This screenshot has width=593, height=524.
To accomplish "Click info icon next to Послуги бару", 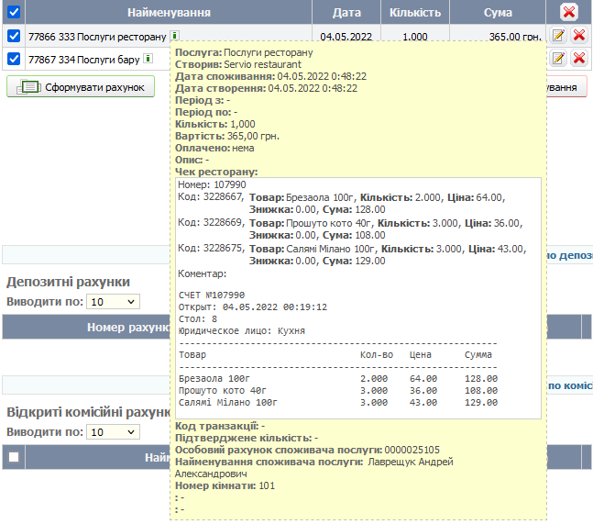I will pyautogui.click(x=148, y=59).
